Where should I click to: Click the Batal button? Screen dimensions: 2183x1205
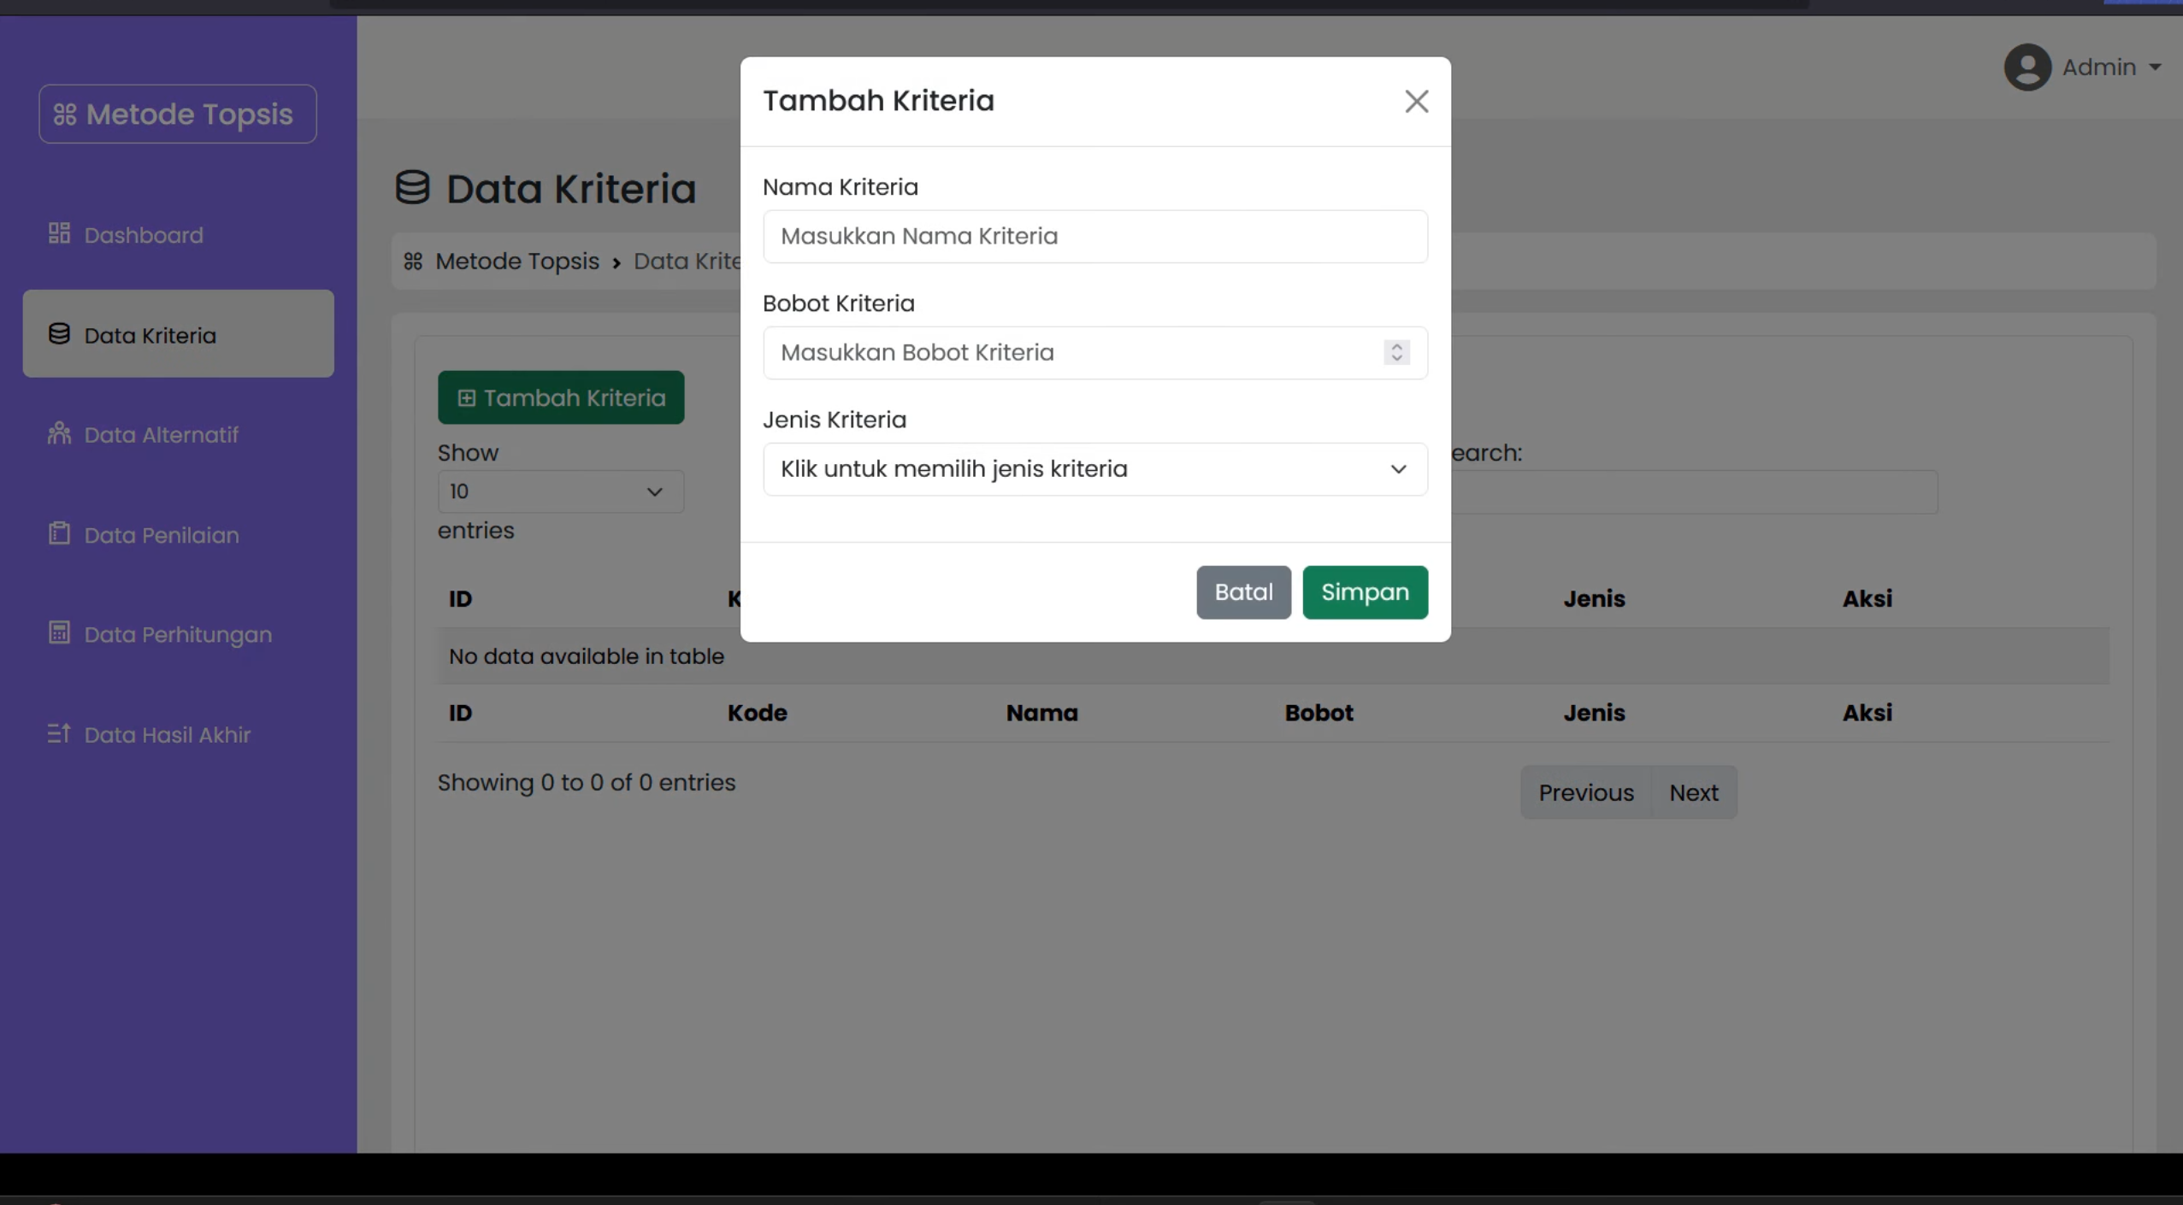[x=1243, y=591]
